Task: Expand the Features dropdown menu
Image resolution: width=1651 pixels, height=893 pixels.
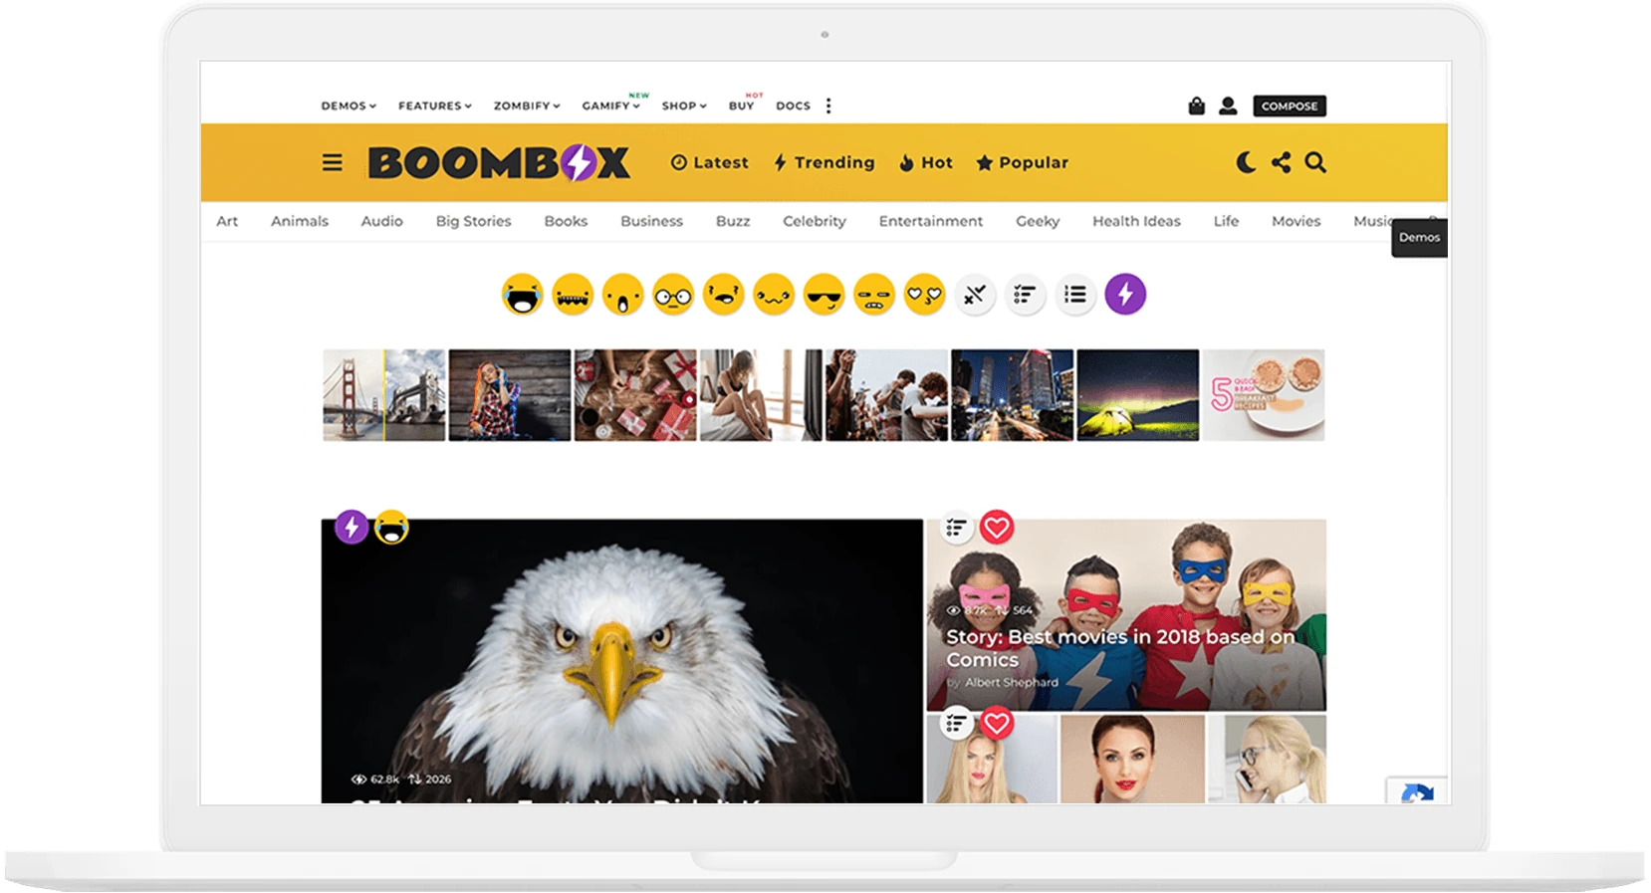Action: click(435, 106)
